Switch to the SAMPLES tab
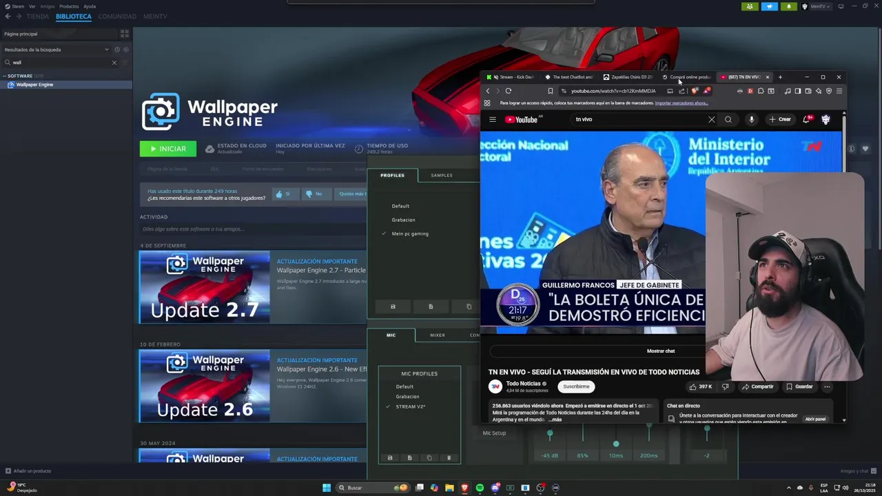Image resolution: width=882 pixels, height=496 pixels. click(x=442, y=175)
